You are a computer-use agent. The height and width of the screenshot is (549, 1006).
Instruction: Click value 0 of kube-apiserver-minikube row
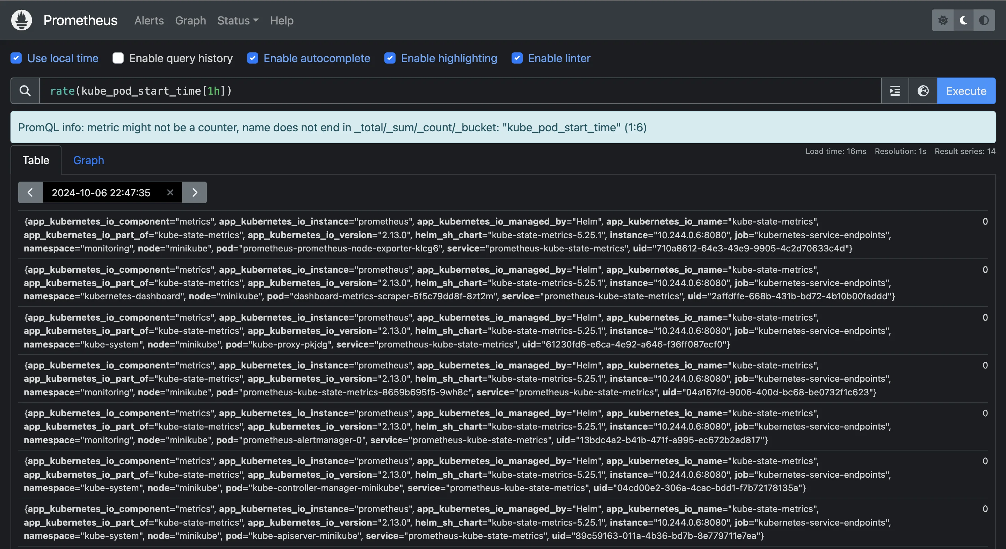[985, 509]
